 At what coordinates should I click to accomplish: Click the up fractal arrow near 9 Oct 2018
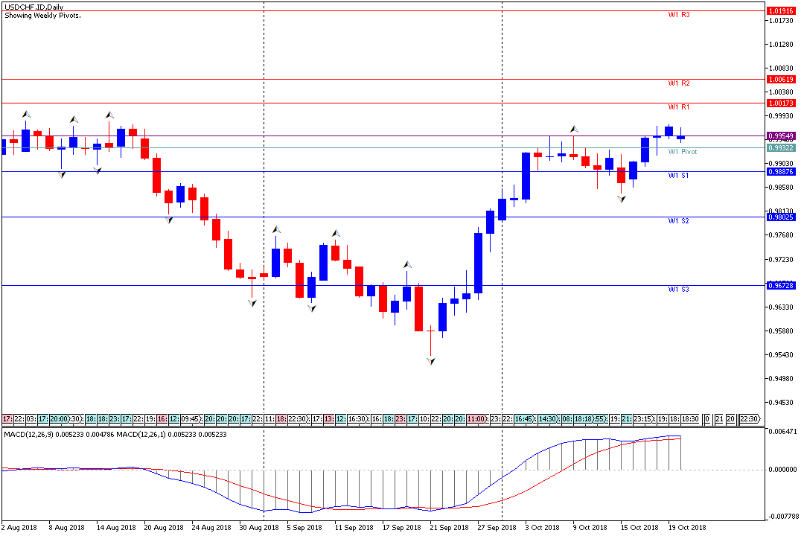(x=574, y=130)
